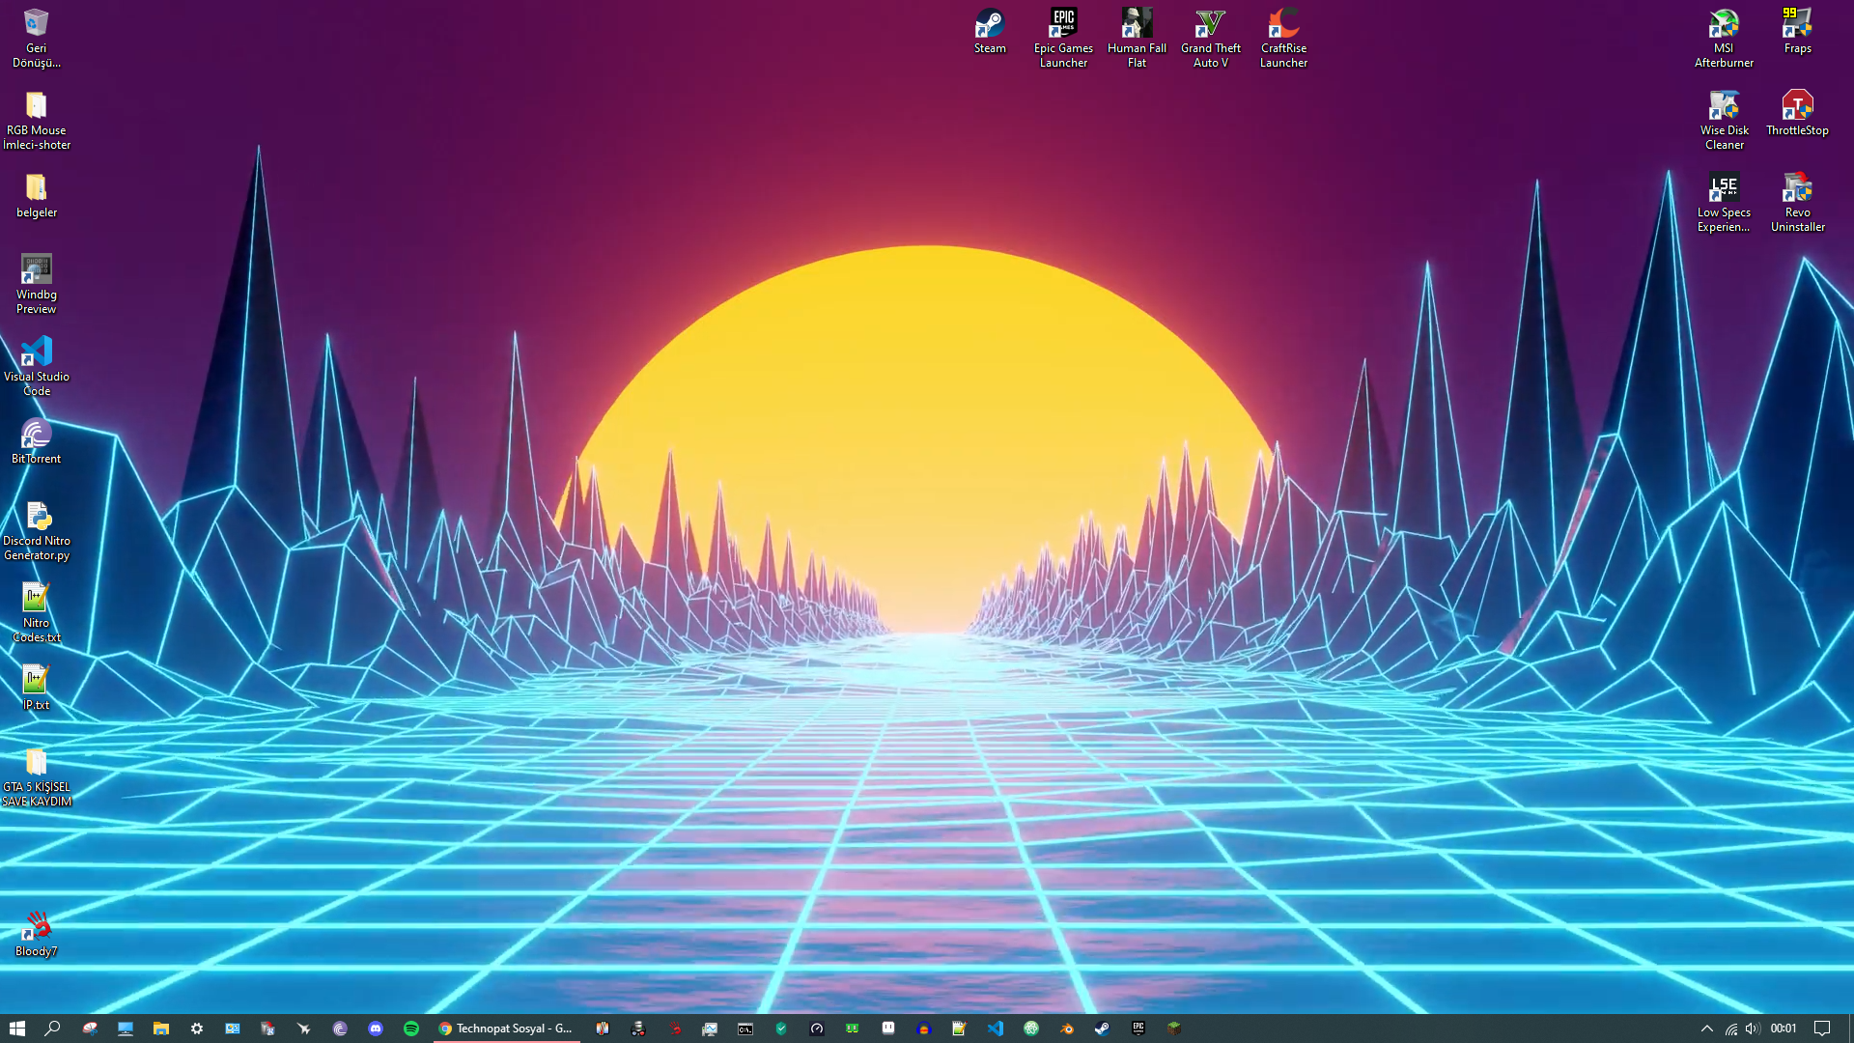1854x1043 pixels.
Task: Switch to Technopat Sosyal Chrome window
Action: [506, 1029]
